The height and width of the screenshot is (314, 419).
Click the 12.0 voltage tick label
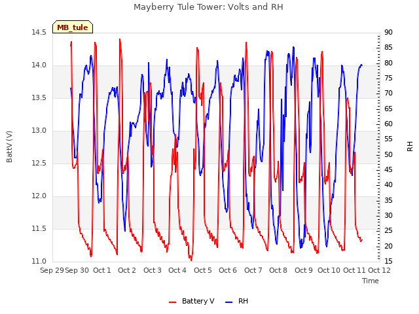tap(39, 196)
